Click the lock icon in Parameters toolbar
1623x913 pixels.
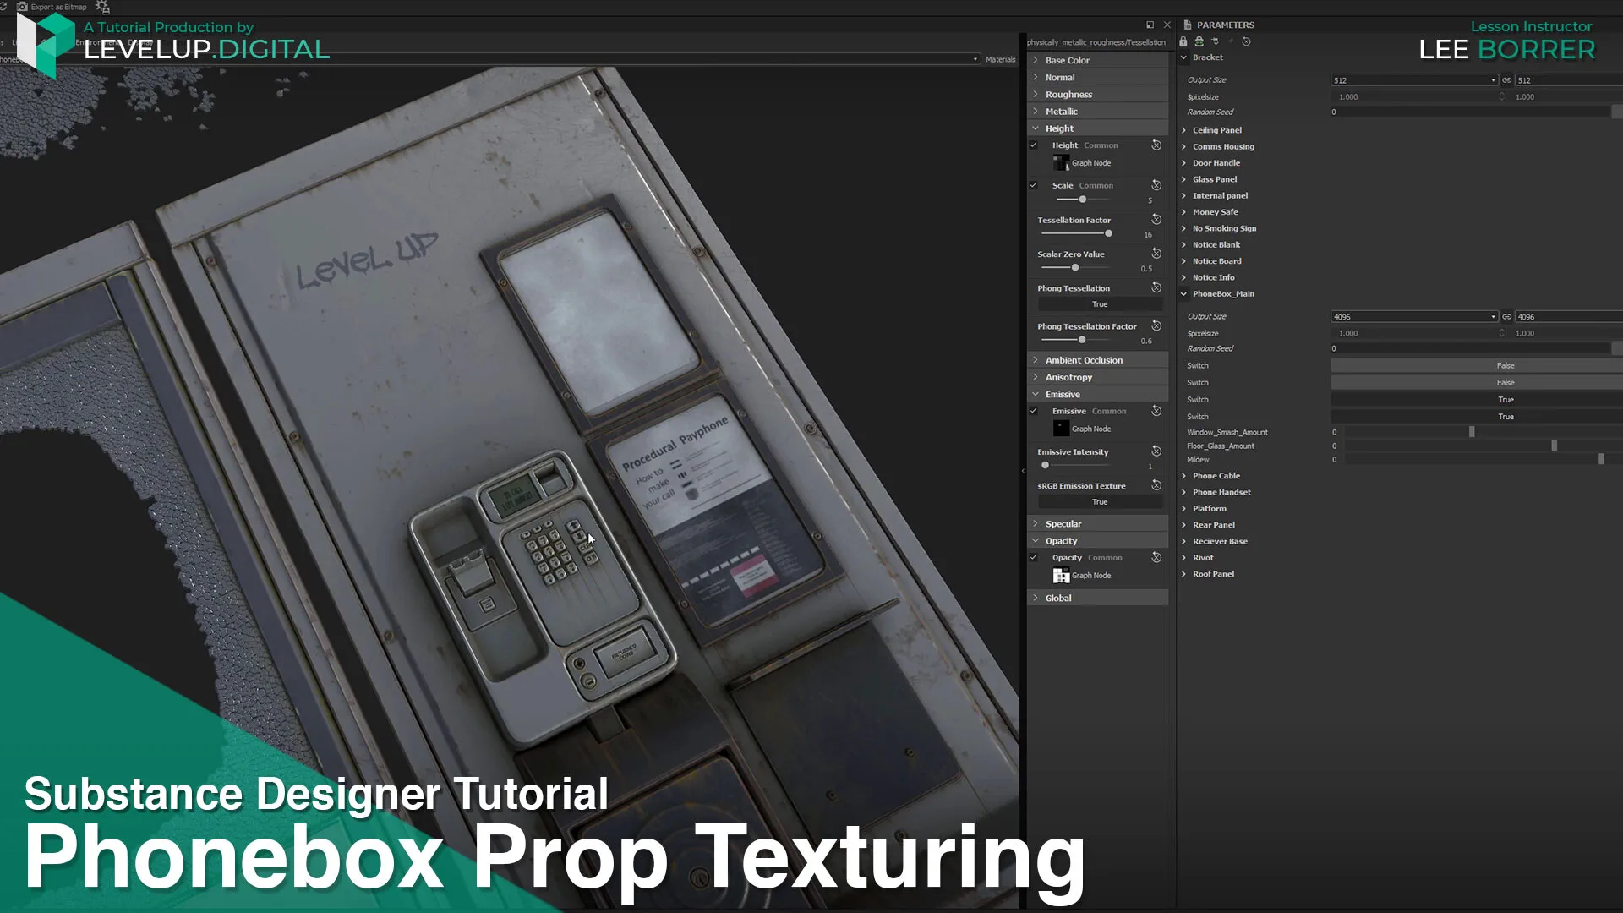tap(1183, 41)
